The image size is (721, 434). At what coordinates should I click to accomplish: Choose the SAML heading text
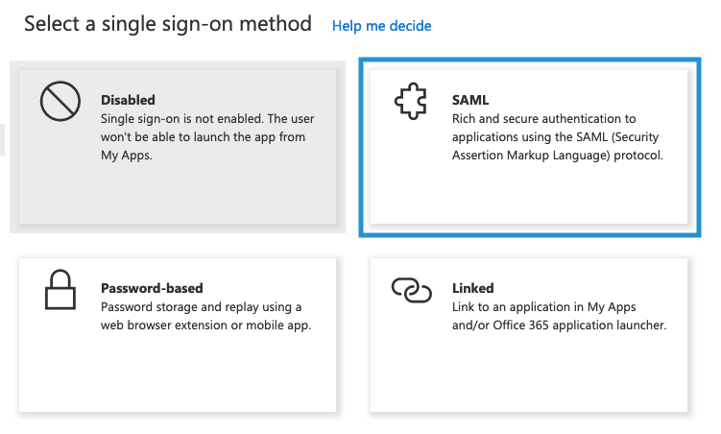(470, 100)
